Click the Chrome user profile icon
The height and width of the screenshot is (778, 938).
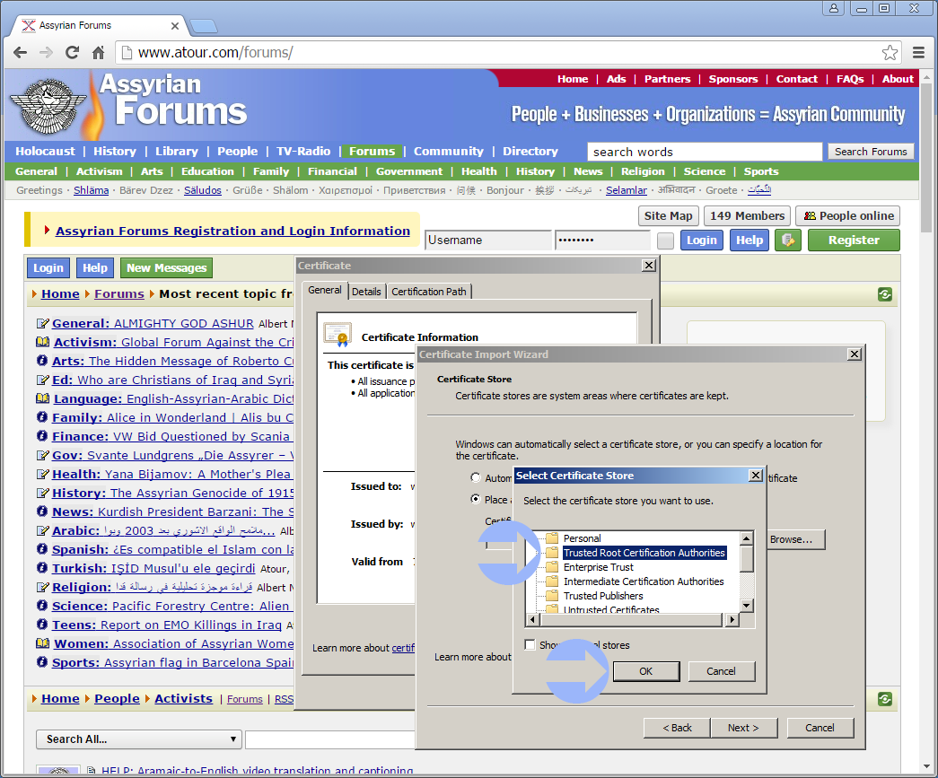click(x=833, y=8)
